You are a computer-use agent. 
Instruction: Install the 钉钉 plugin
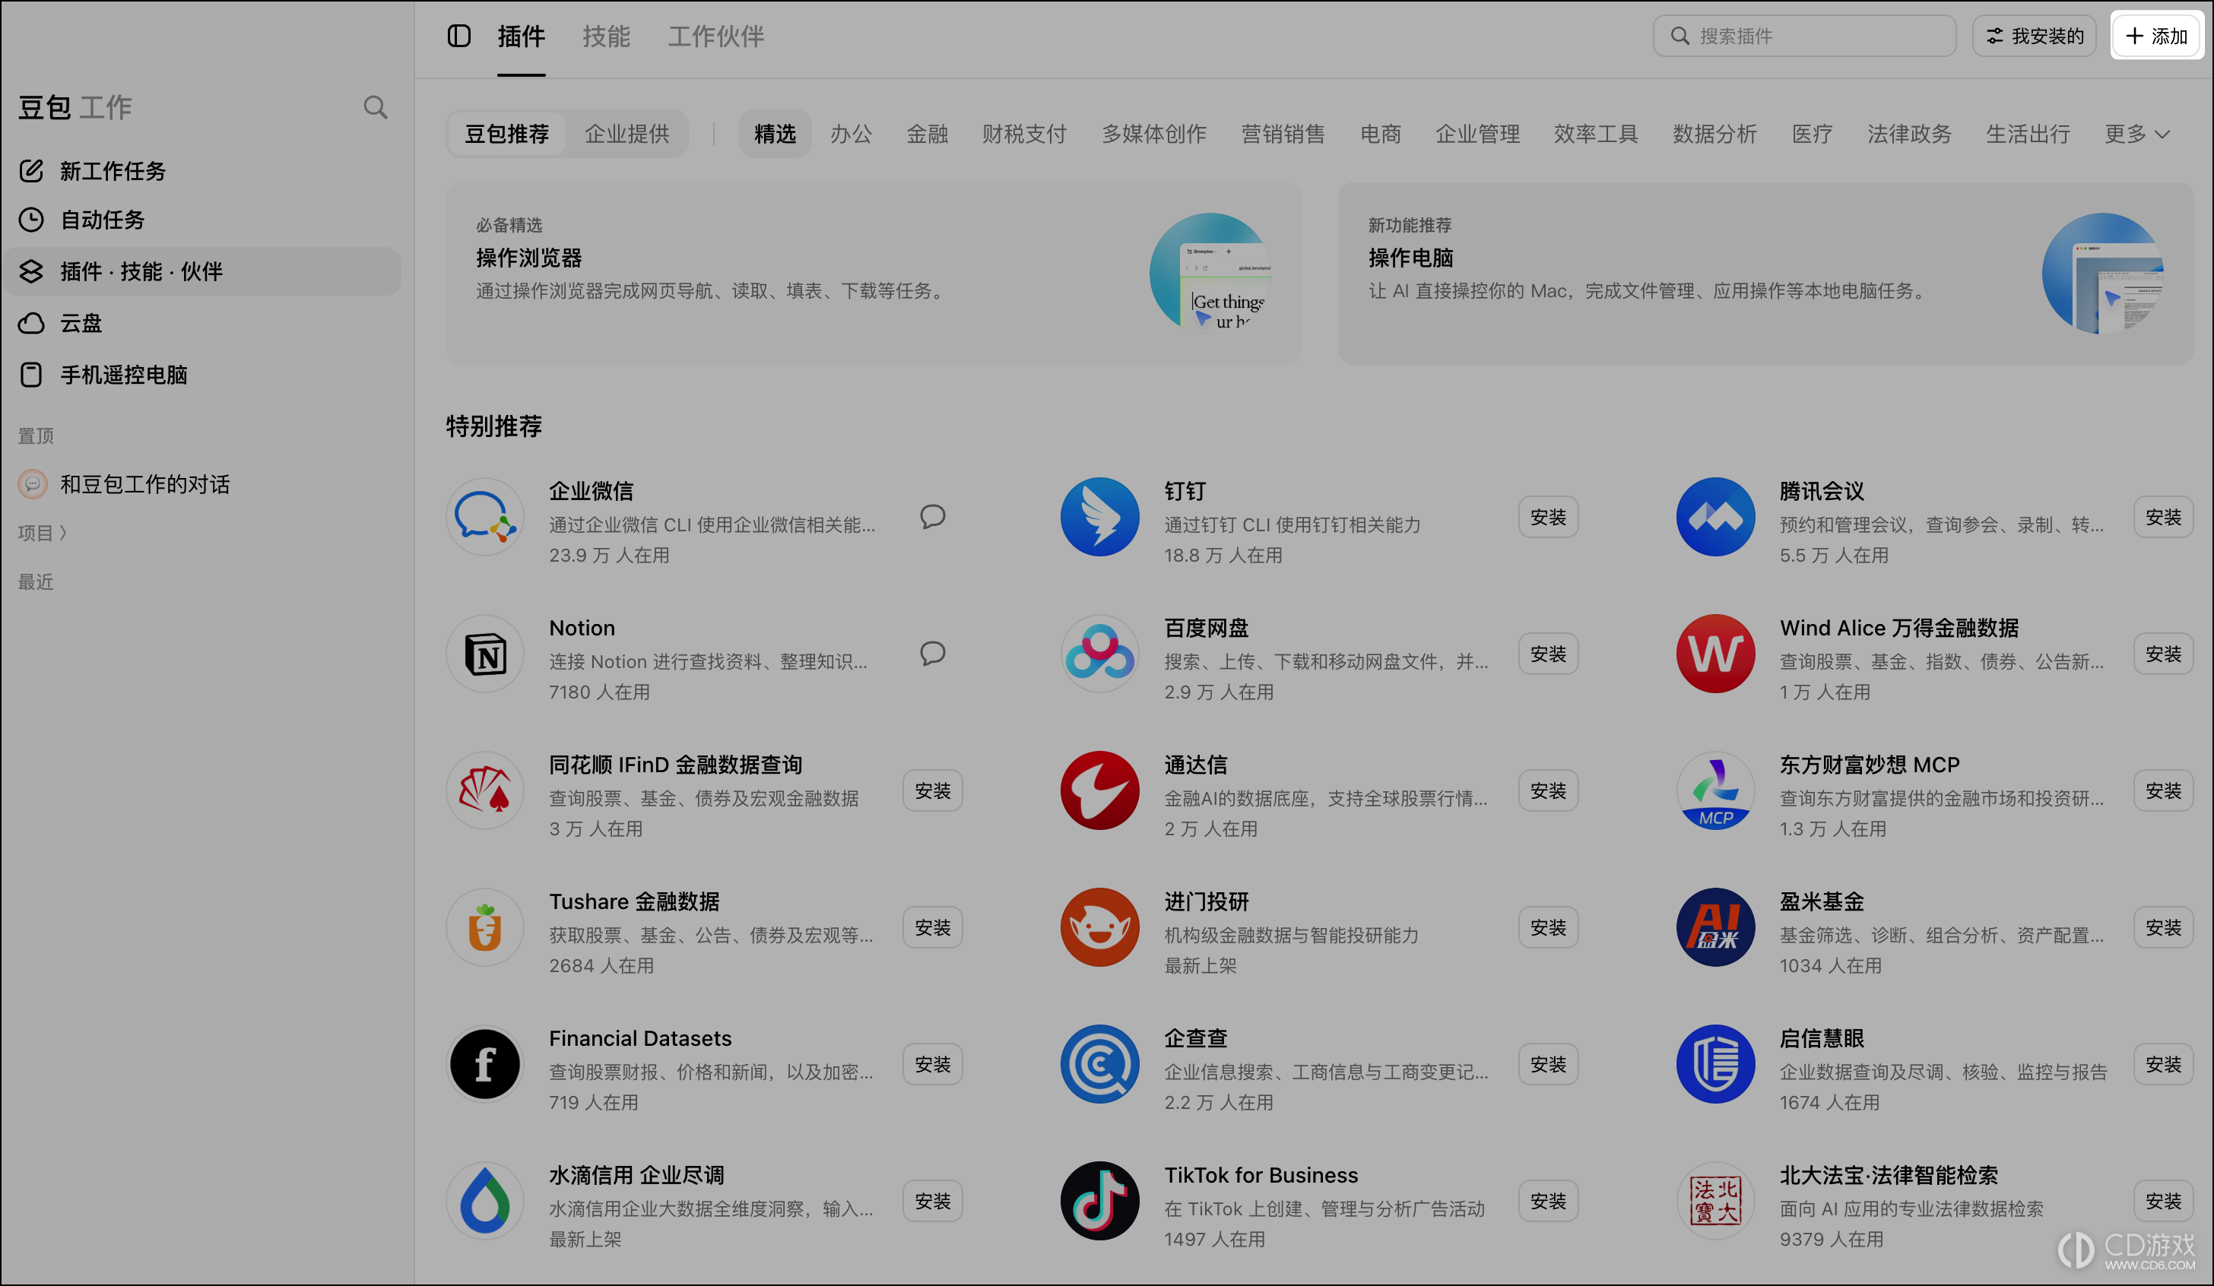(x=1548, y=517)
